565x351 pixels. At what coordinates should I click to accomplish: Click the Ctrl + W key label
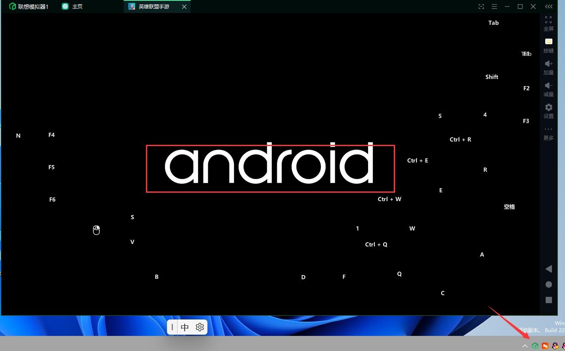[389, 199]
